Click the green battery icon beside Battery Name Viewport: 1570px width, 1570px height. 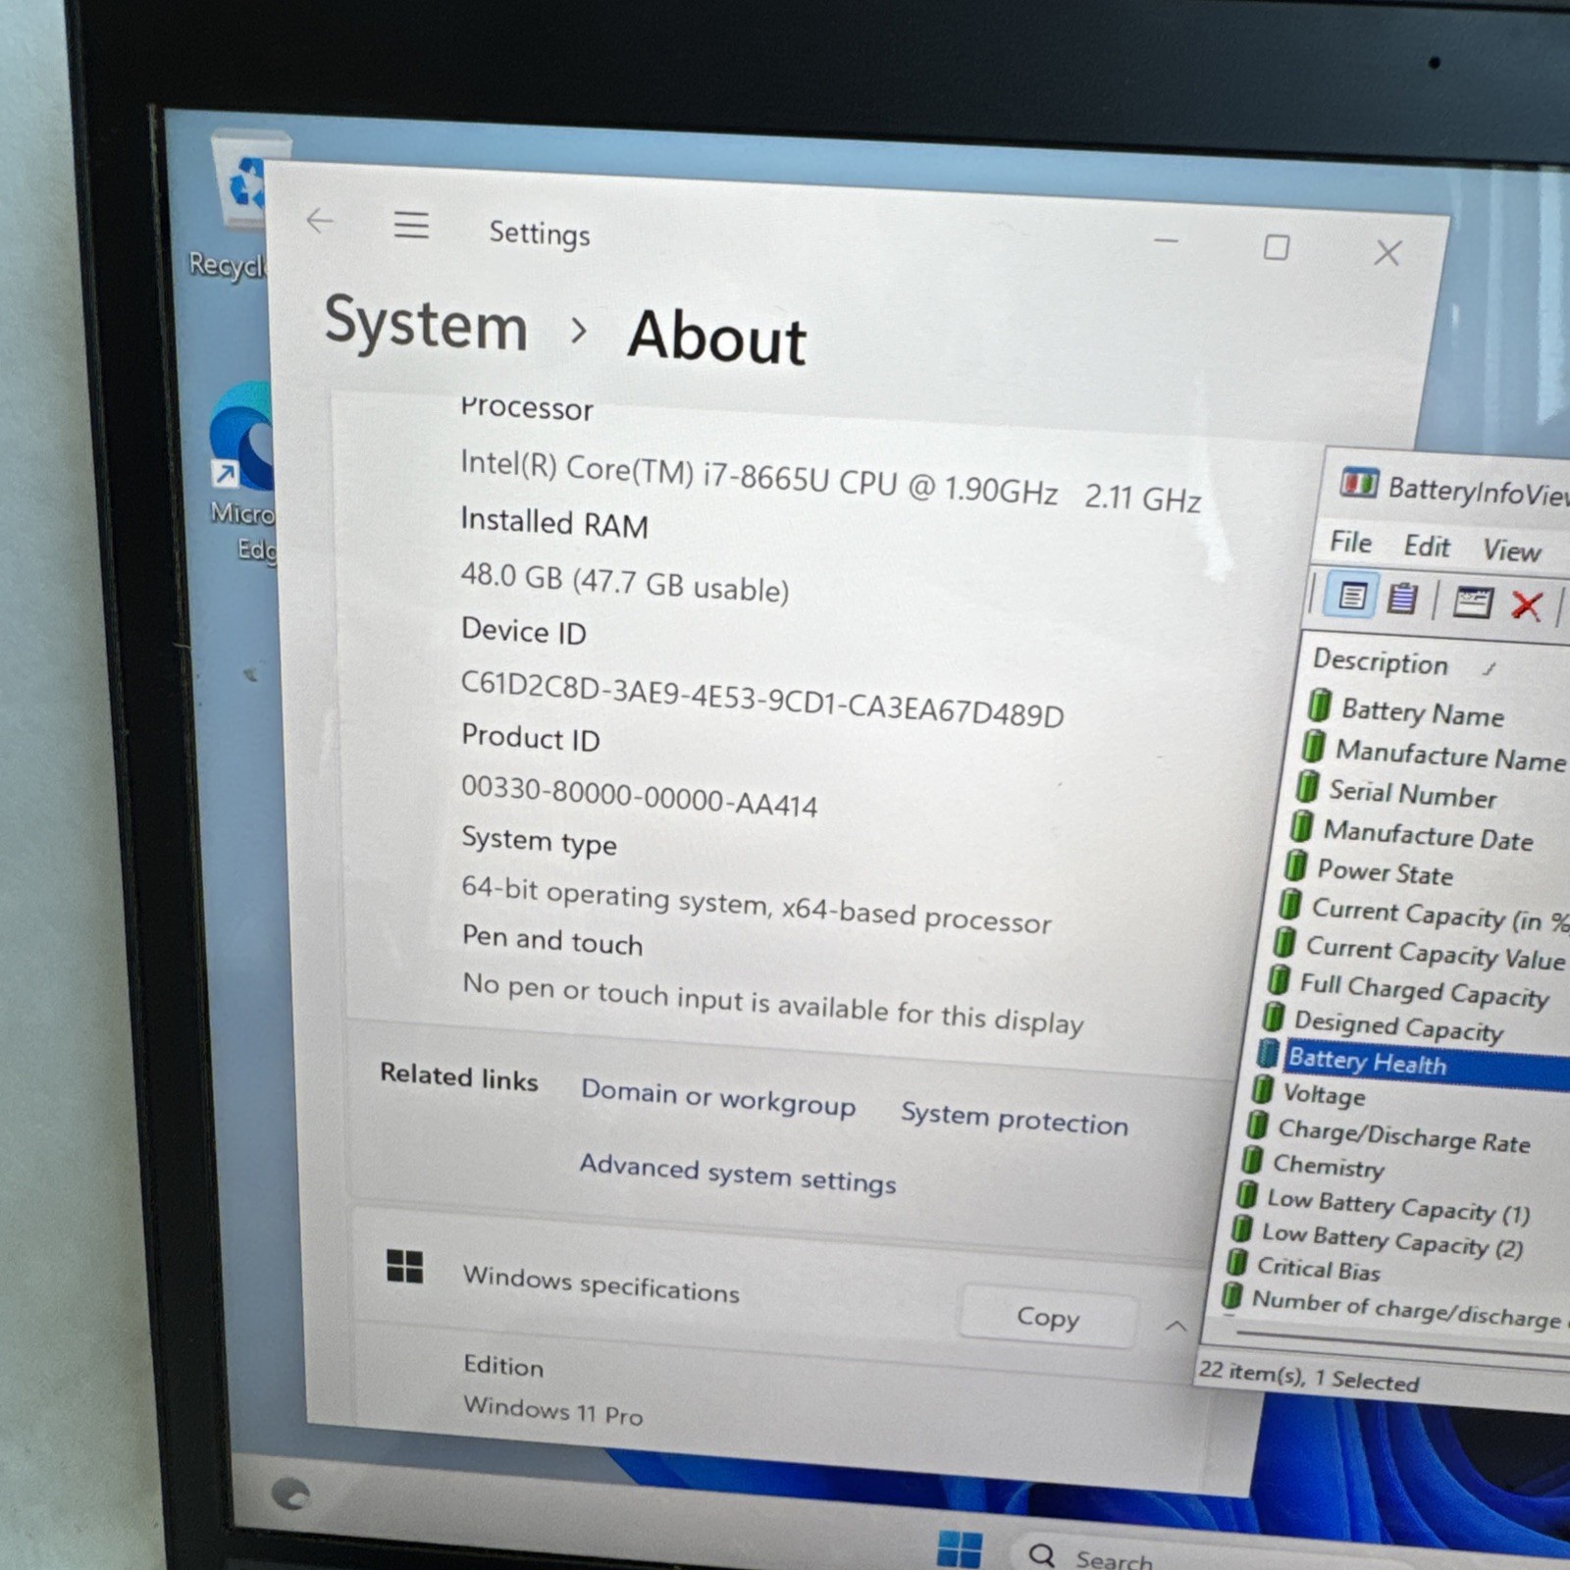coord(1320,705)
